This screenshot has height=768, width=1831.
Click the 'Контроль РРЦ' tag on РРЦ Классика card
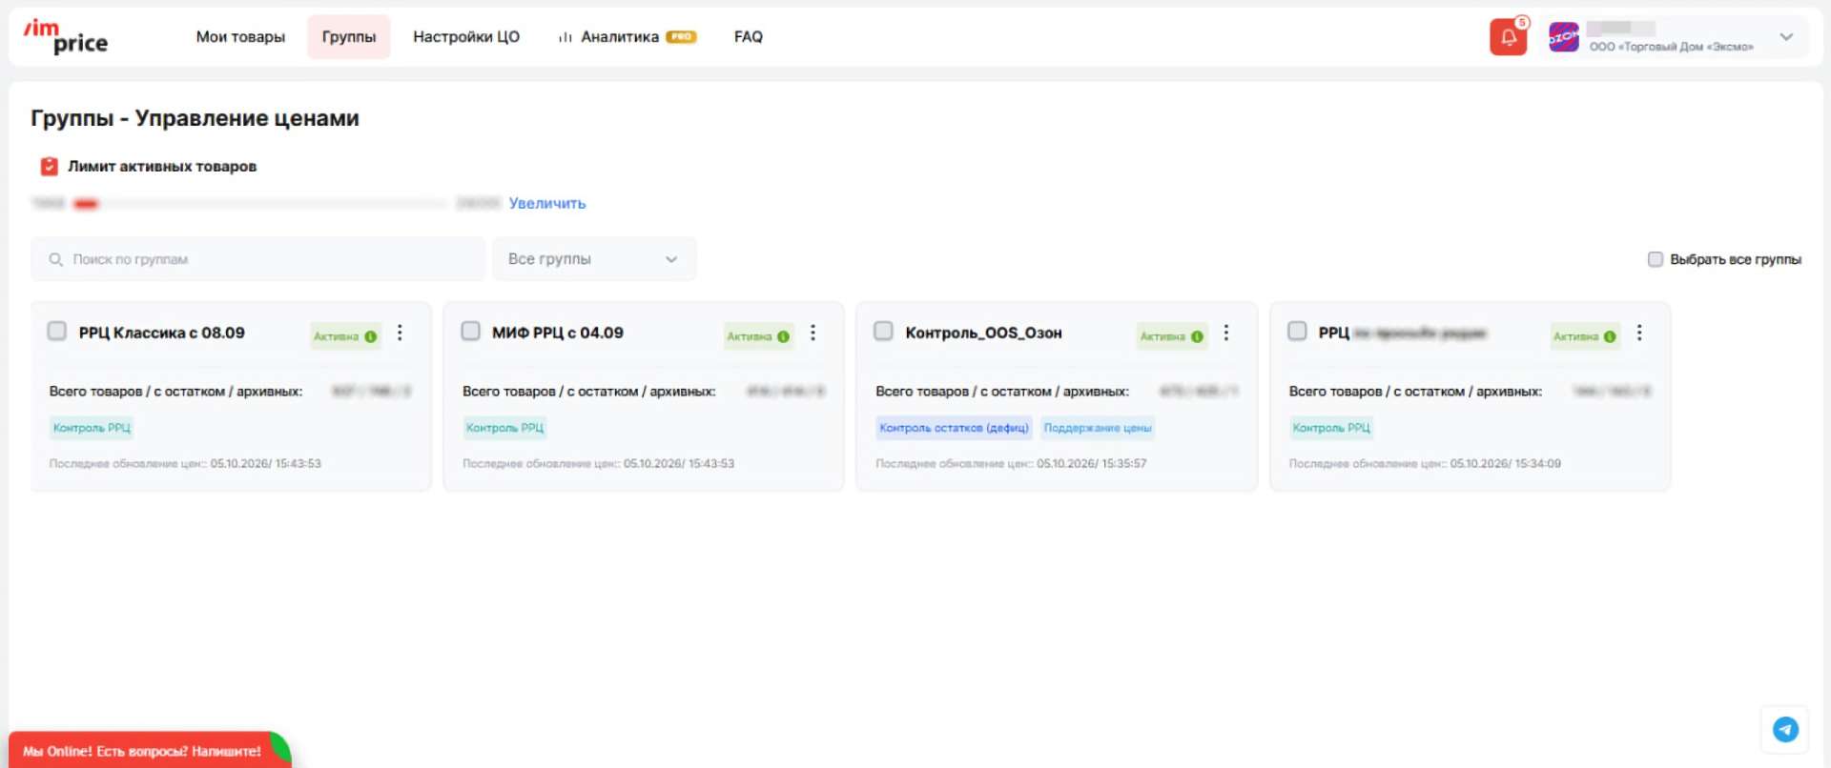coord(92,428)
